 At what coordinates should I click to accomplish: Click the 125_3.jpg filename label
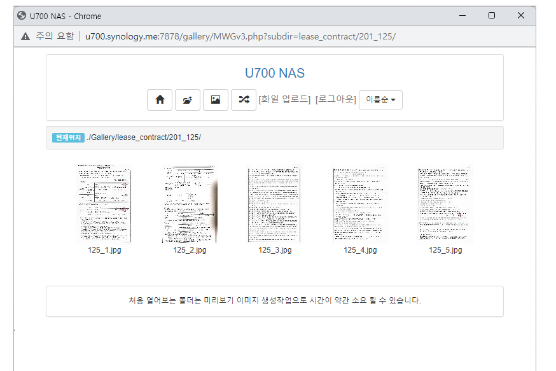tap(275, 250)
